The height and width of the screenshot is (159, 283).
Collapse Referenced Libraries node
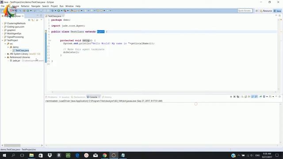pyautogui.click(x=5, y=57)
